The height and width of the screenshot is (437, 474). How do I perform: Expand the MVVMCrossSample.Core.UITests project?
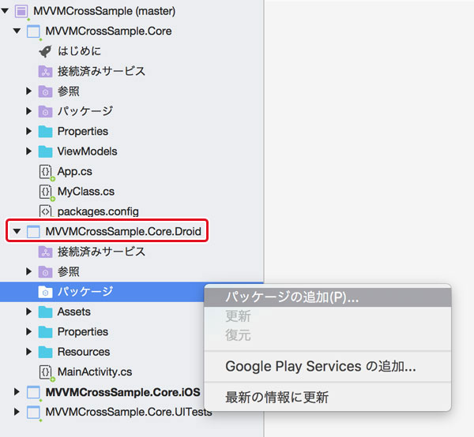pyautogui.click(x=17, y=412)
